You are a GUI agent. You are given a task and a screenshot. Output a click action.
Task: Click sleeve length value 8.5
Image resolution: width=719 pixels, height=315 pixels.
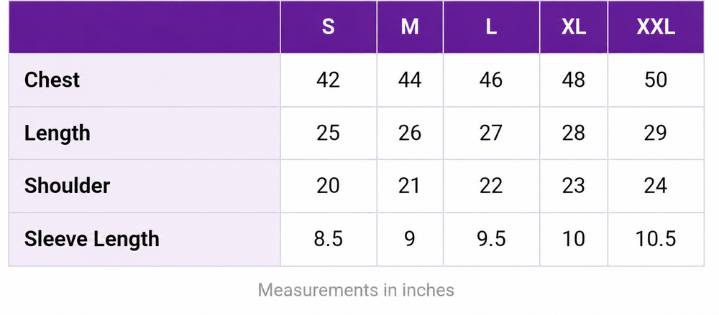tap(328, 239)
